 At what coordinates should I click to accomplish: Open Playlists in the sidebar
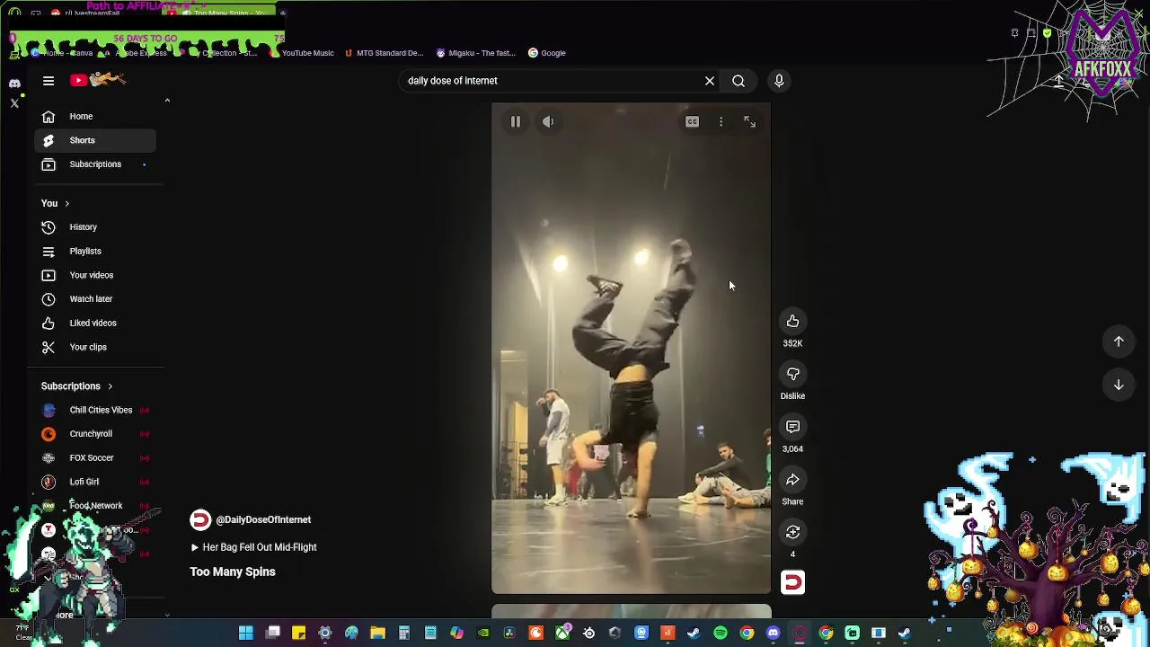pyautogui.click(x=95, y=251)
